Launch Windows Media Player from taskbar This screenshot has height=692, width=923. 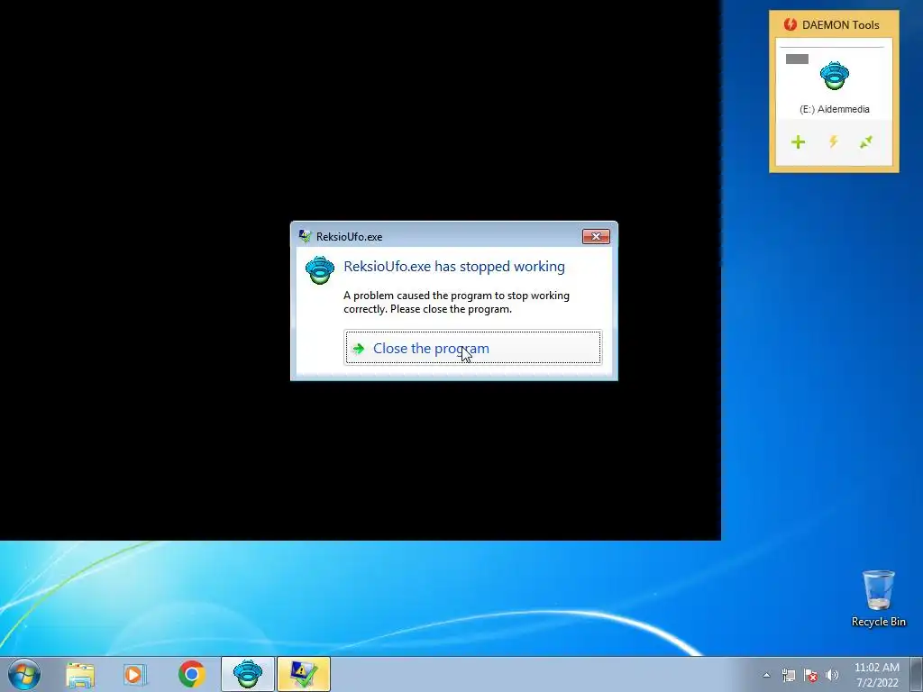[135, 674]
